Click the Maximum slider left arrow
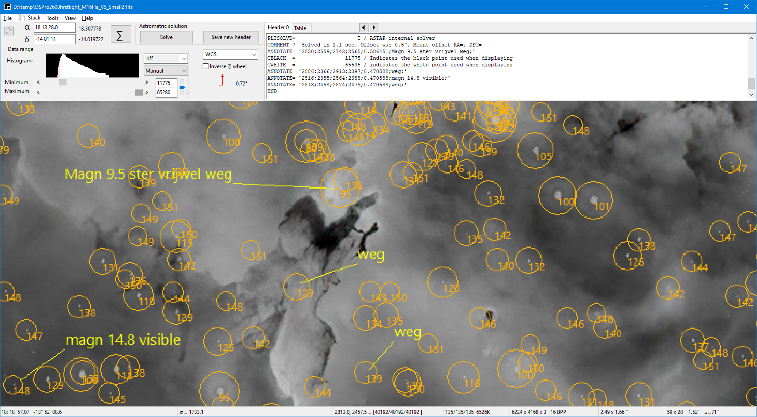The width and height of the screenshot is (757, 417). [38, 92]
